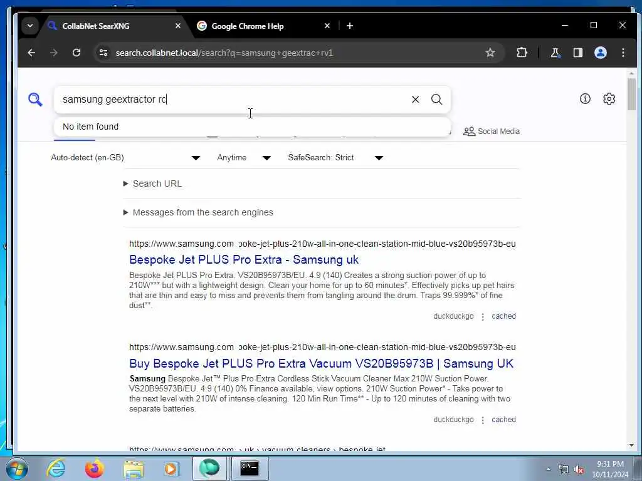Open Windows Media Player taskbar icon
This screenshot has height=481, width=642.
[x=171, y=468]
